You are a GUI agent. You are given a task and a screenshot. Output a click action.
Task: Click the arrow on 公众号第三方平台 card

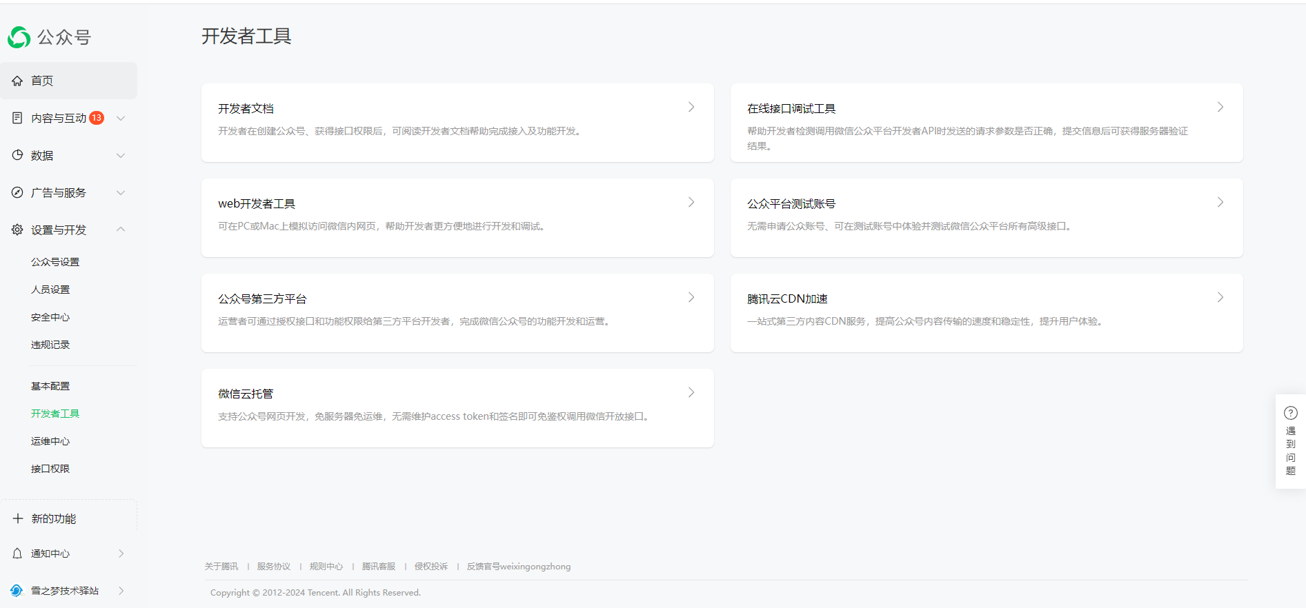click(691, 297)
